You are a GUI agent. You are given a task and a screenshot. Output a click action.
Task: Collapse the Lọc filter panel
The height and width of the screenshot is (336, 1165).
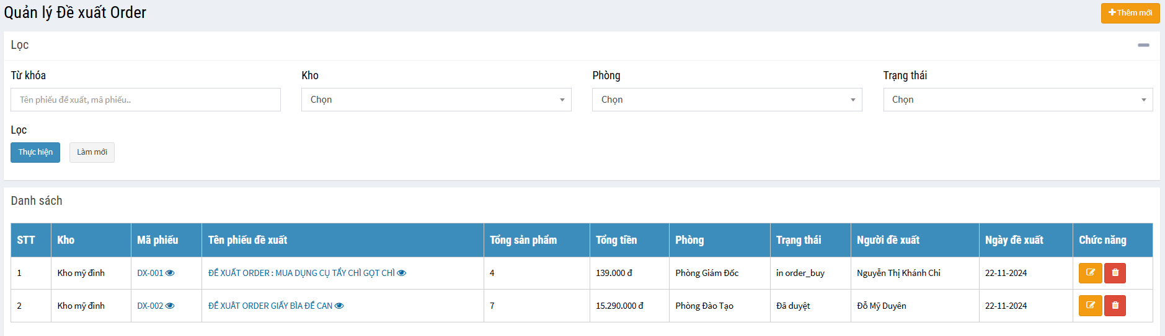[x=1143, y=45]
